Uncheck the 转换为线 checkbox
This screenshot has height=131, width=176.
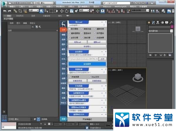coord(82,29)
